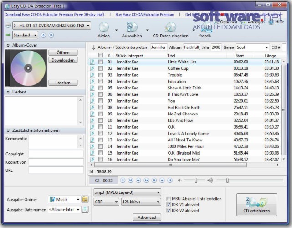Viewport: 292px width, 228px height.
Task: Tick the checkbox for track 01
Action: point(101,62)
